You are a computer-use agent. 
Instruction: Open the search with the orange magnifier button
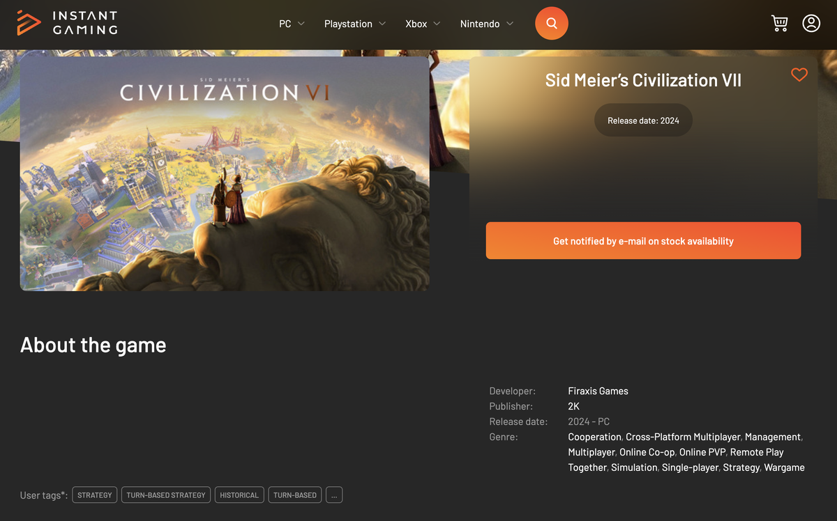(552, 24)
